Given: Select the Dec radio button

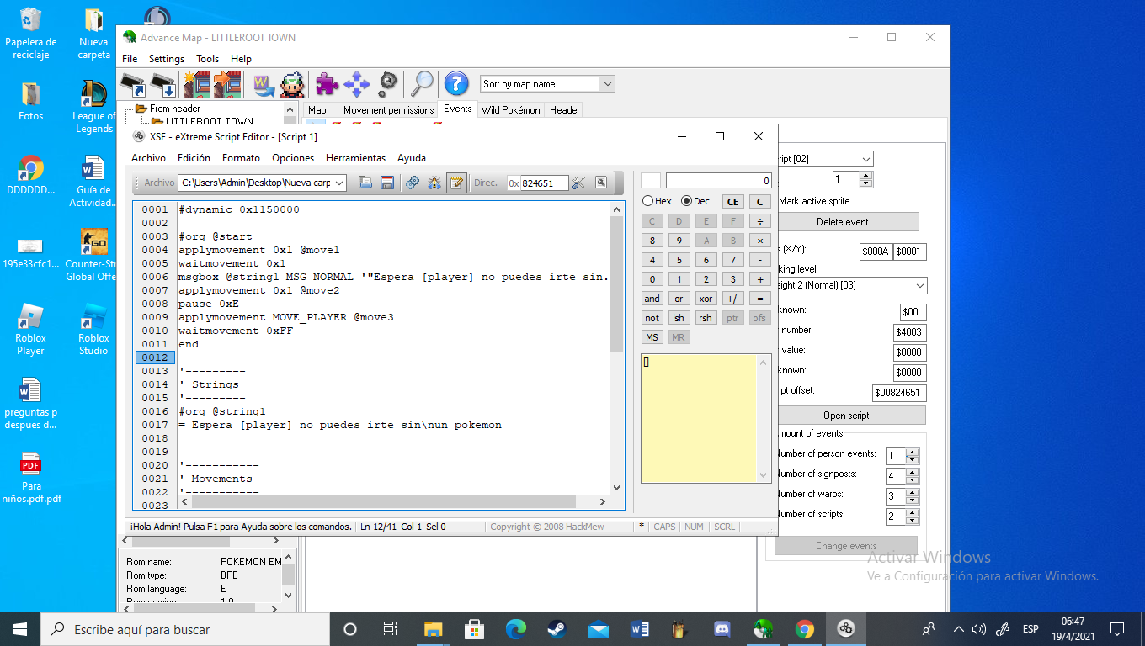Looking at the screenshot, I should click(x=686, y=201).
